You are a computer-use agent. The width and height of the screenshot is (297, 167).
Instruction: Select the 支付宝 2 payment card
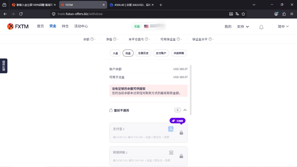149,133
